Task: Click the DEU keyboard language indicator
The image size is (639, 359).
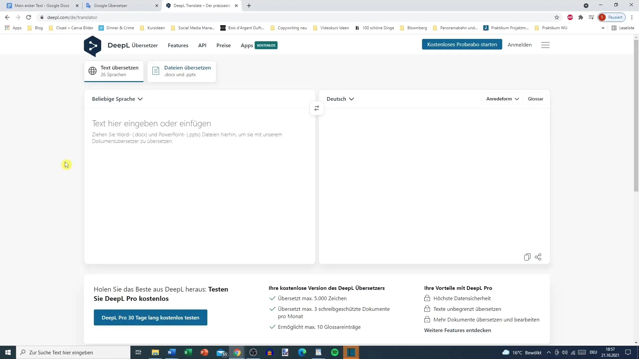Action: click(x=593, y=352)
